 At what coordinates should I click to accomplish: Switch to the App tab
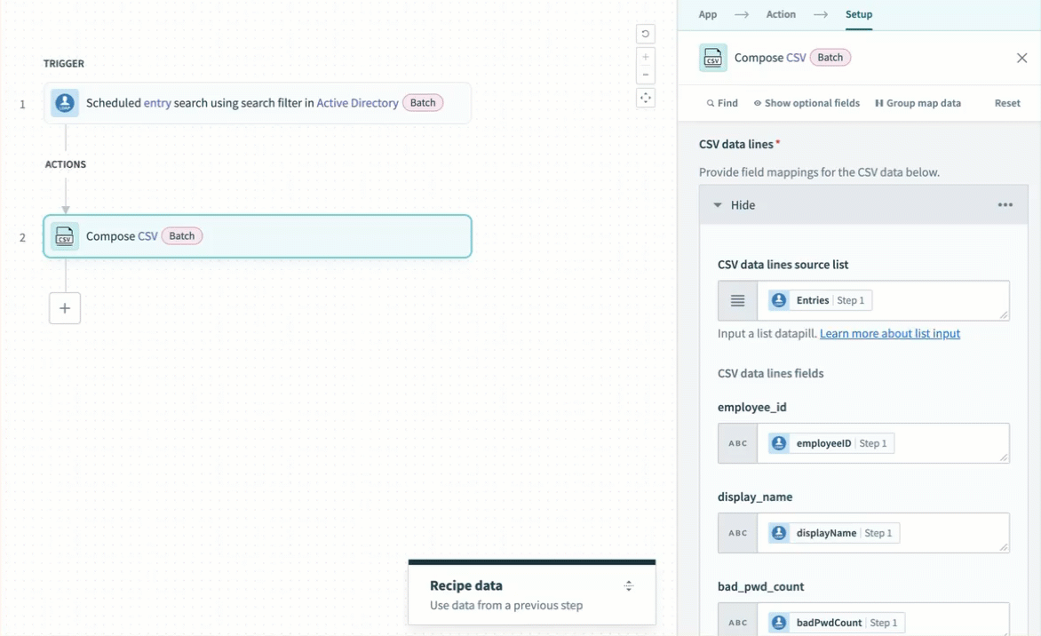click(707, 14)
